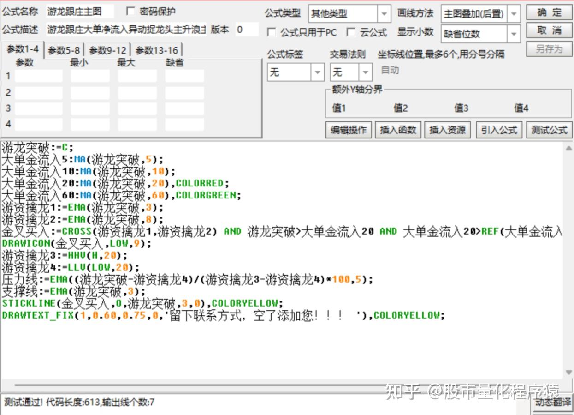Click the 支撑线 EMA code line
Image resolution: width=574 pixels, height=415 pixels.
(x=73, y=291)
